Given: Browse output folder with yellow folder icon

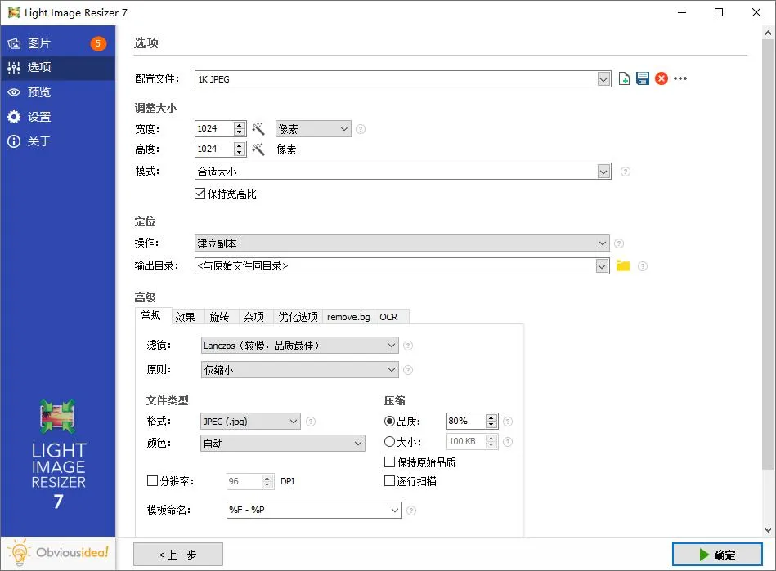Looking at the screenshot, I should pos(623,265).
